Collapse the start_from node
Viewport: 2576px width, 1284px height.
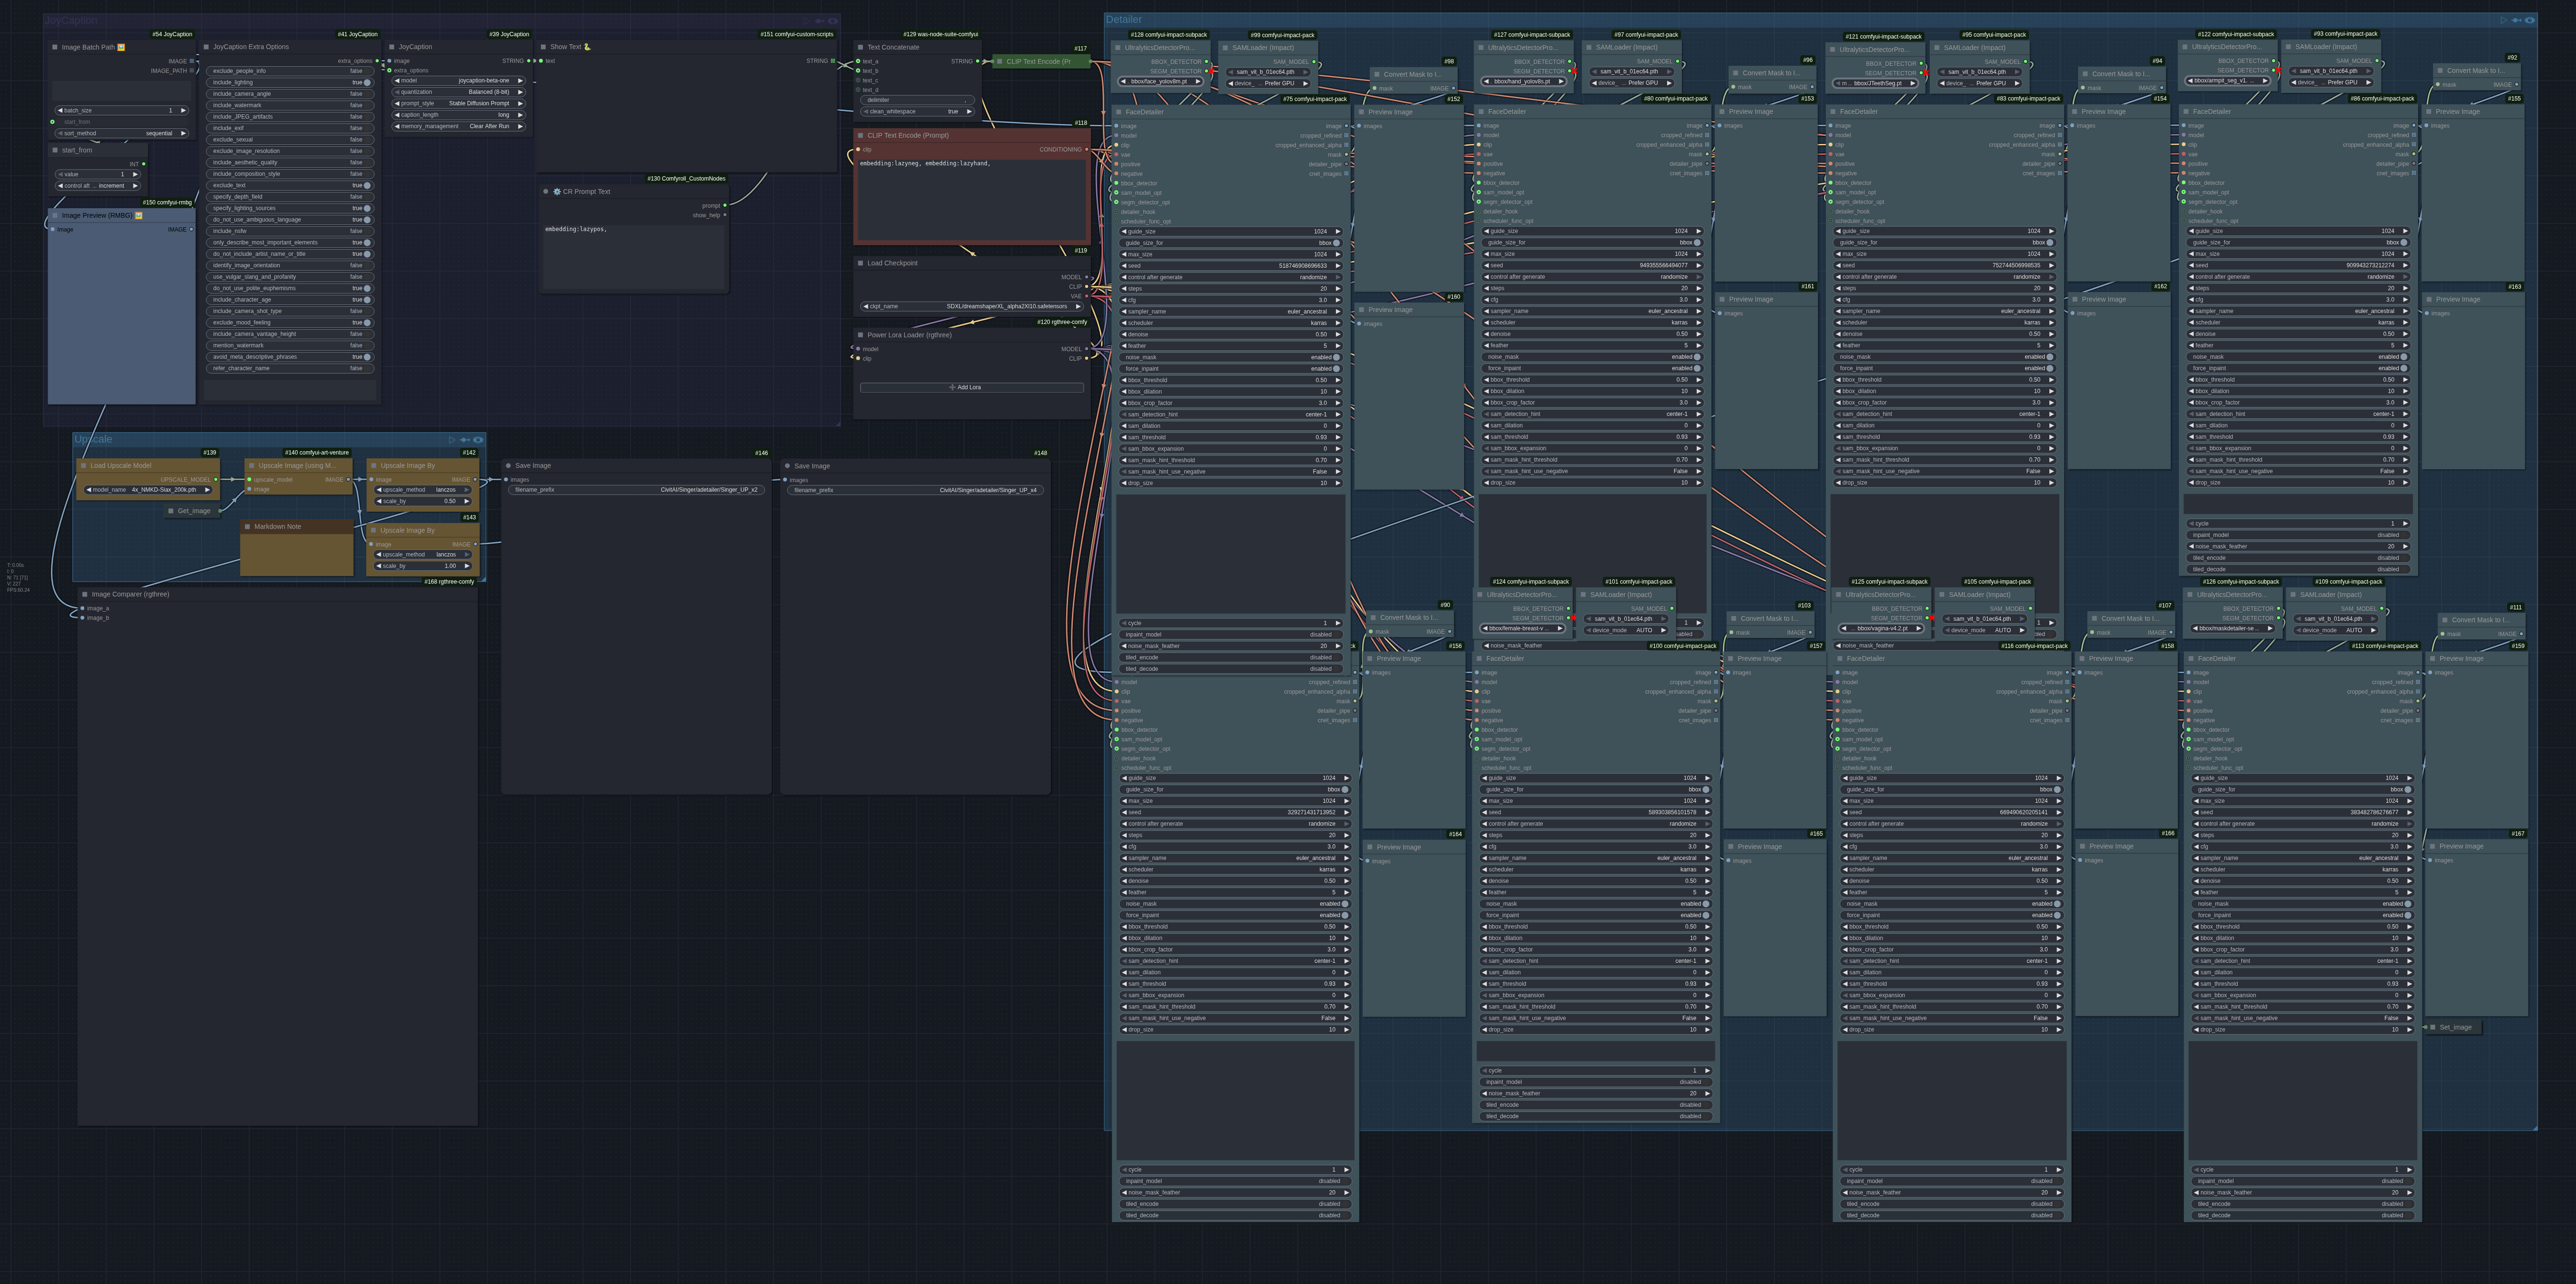(55, 150)
